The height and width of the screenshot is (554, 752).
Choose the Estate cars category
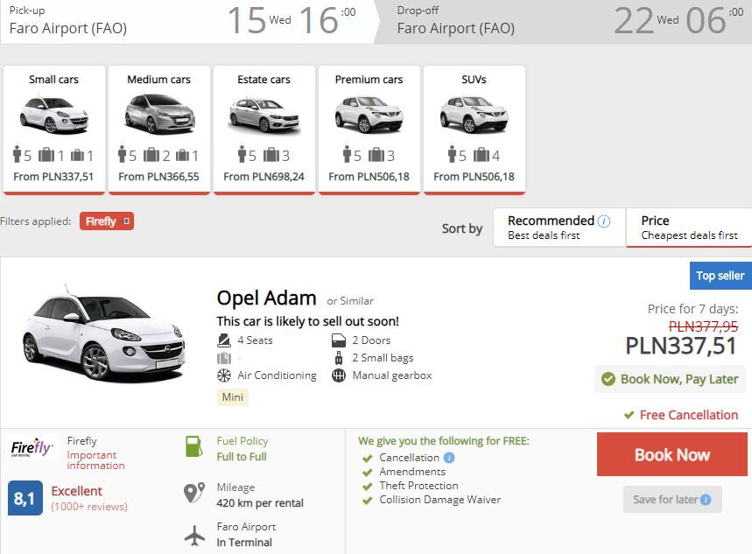click(x=264, y=129)
